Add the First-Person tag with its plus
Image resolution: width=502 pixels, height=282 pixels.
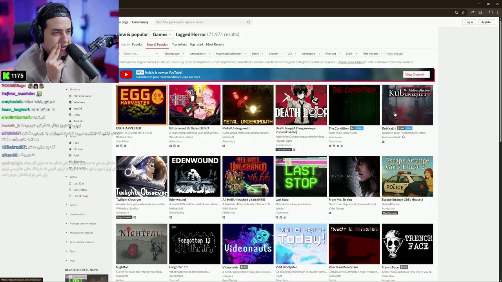(382, 54)
